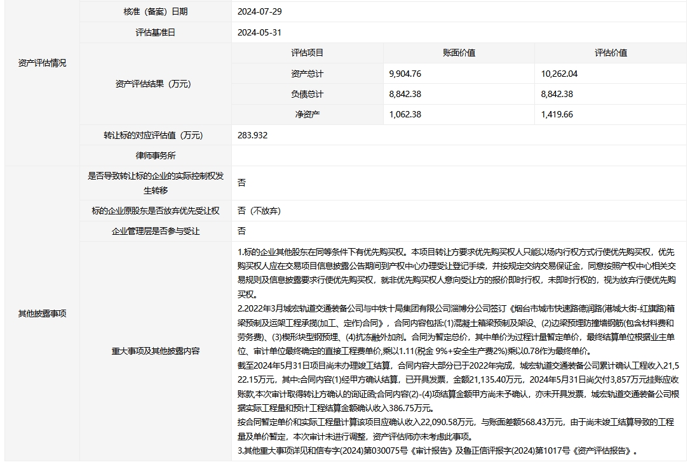Click the 资产评估结果（万元） row label
Viewport: 690px width, 467px height.
tap(156, 84)
